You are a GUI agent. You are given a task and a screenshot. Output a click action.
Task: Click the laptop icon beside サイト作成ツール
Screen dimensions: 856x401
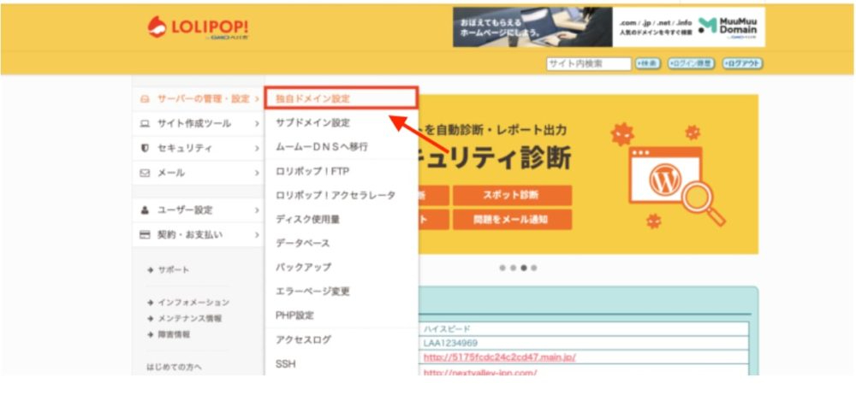(145, 124)
